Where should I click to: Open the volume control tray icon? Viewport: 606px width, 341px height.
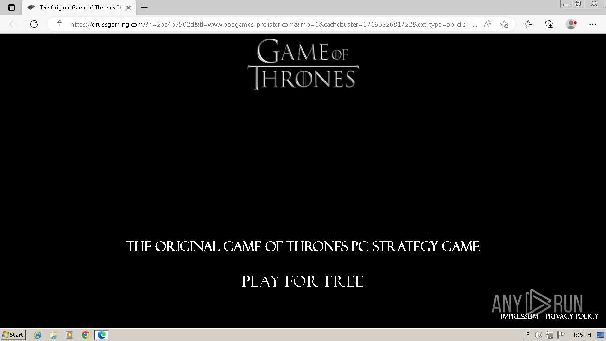(x=538, y=335)
